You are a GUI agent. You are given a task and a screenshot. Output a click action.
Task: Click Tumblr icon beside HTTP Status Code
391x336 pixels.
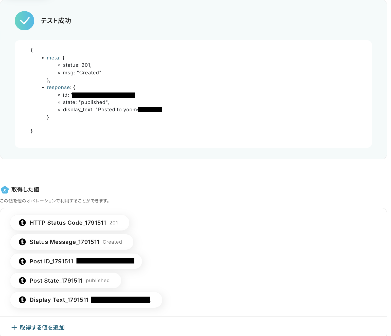click(22, 223)
